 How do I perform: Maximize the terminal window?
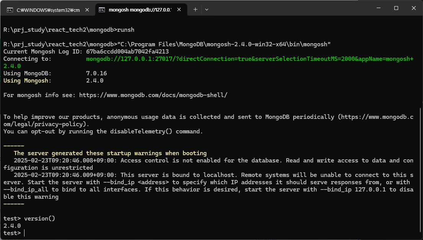click(x=396, y=8)
